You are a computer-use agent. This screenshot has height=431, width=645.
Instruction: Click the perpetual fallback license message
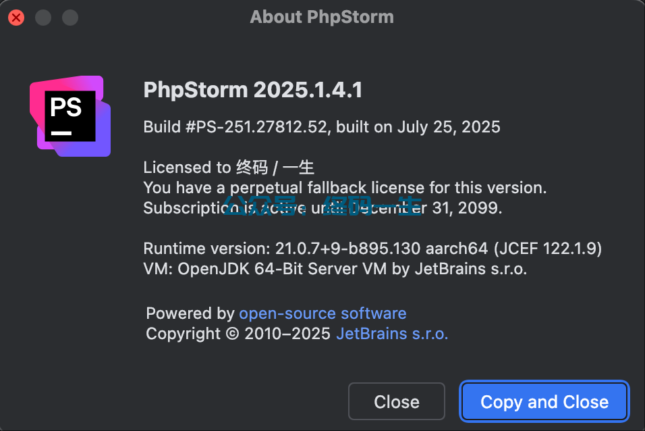pos(345,188)
